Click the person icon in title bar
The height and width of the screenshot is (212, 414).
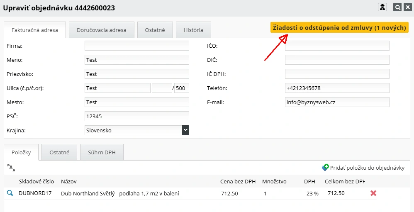coord(382,7)
